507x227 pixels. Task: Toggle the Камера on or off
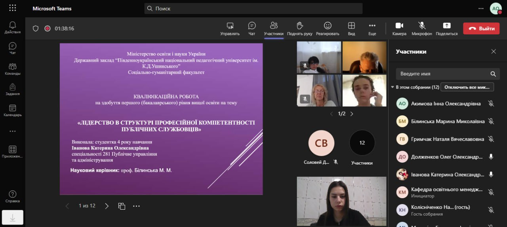click(399, 26)
